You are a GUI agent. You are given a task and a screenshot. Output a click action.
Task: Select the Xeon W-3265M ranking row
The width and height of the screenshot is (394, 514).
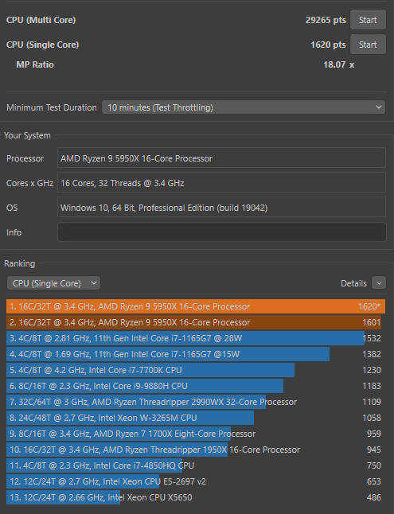[x=196, y=418]
